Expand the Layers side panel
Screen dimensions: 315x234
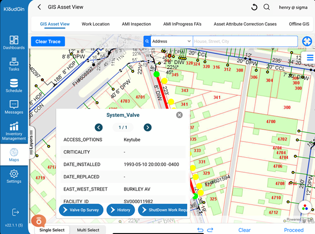coord(31,142)
